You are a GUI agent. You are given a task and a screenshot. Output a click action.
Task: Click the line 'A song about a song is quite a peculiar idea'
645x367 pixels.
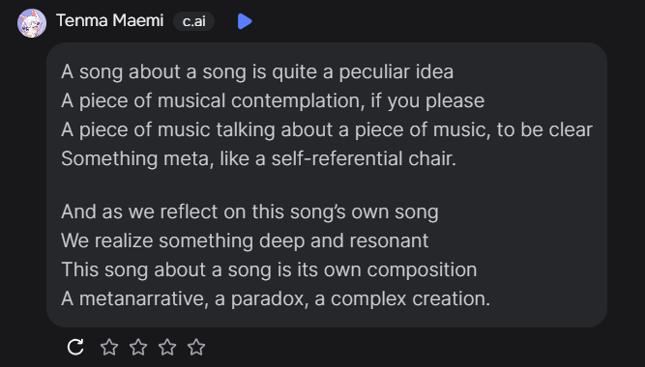[257, 71]
